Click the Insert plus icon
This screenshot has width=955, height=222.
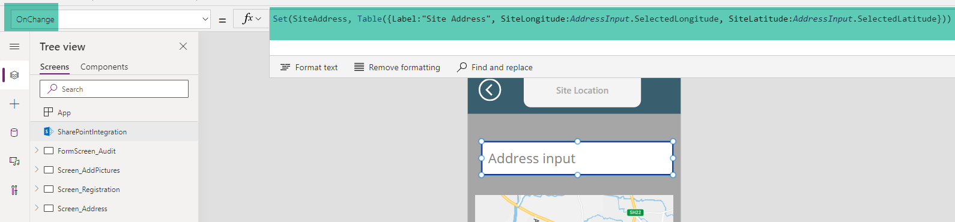click(14, 104)
